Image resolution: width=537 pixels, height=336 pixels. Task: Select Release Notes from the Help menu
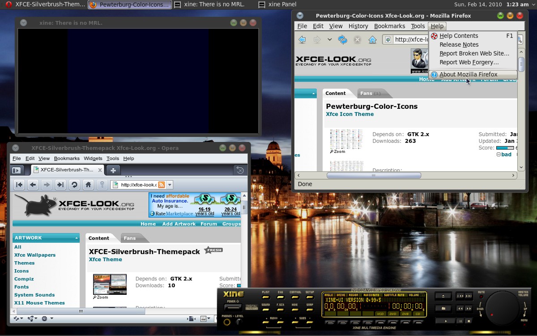tap(473, 44)
